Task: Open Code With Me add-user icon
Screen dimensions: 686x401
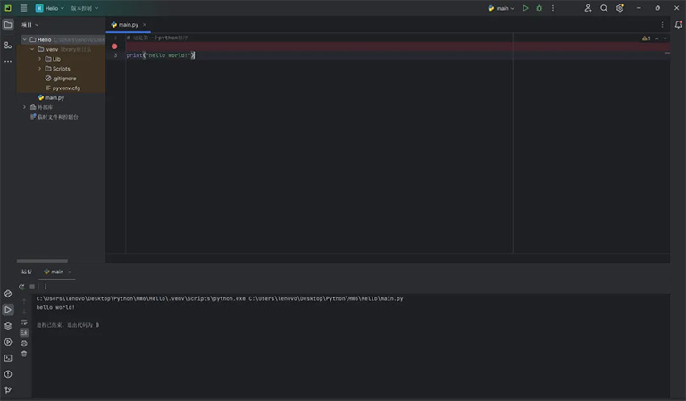Action: click(588, 8)
